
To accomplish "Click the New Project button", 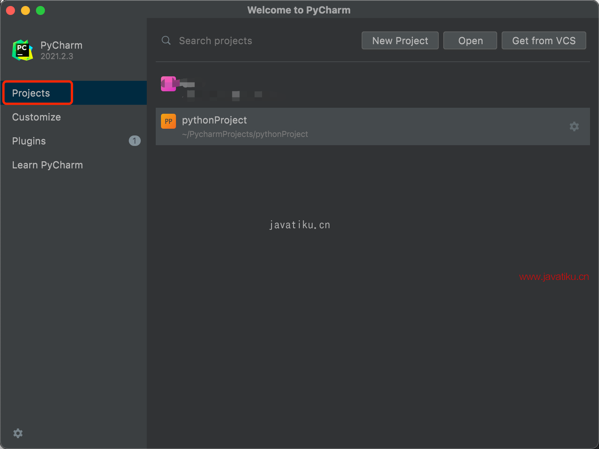I will coord(400,40).
